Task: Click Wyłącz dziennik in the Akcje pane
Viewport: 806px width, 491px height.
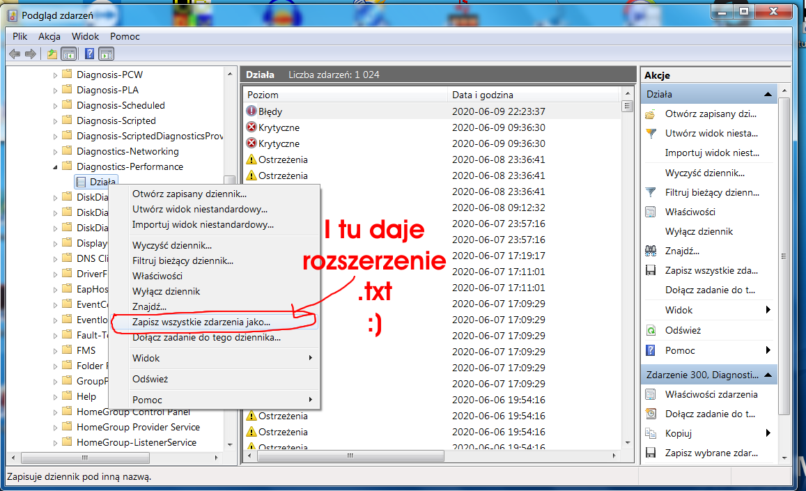Action: (x=699, y=232)
